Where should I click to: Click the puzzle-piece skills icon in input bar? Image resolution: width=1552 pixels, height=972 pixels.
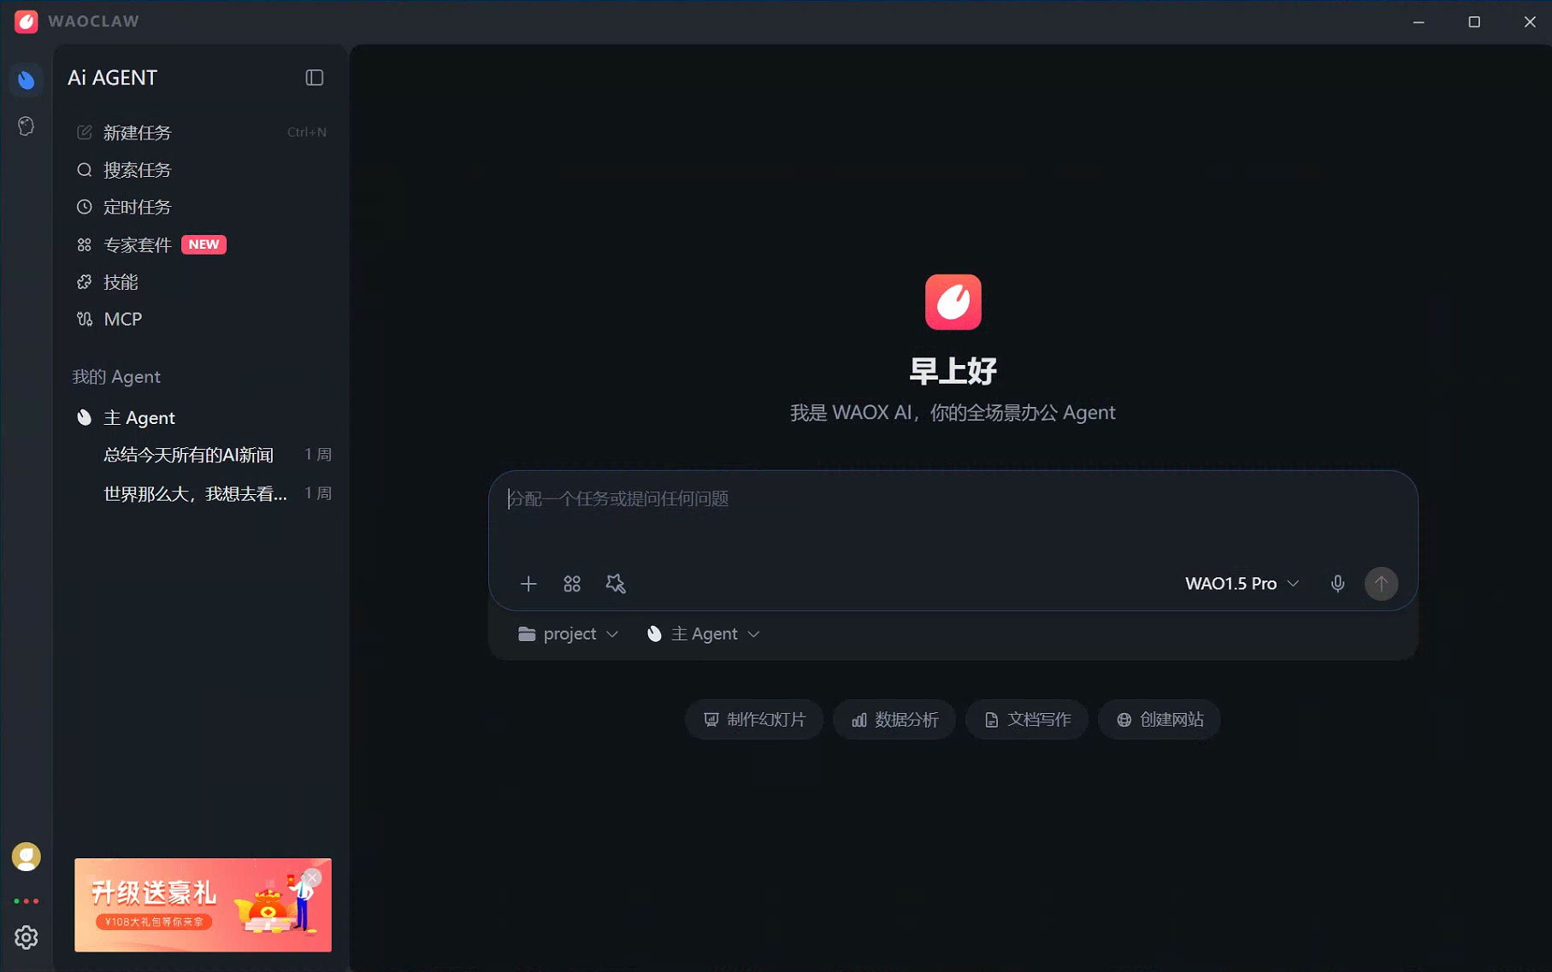pos(616,584)
